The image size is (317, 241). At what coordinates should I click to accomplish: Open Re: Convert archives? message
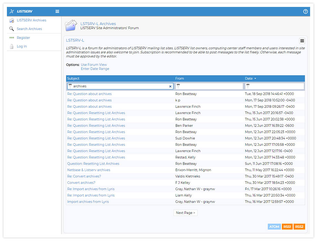click(x=84, y=176)
